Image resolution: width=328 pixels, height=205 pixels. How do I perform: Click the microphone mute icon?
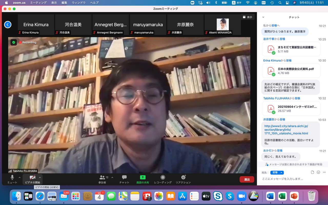tap(12, 177)
